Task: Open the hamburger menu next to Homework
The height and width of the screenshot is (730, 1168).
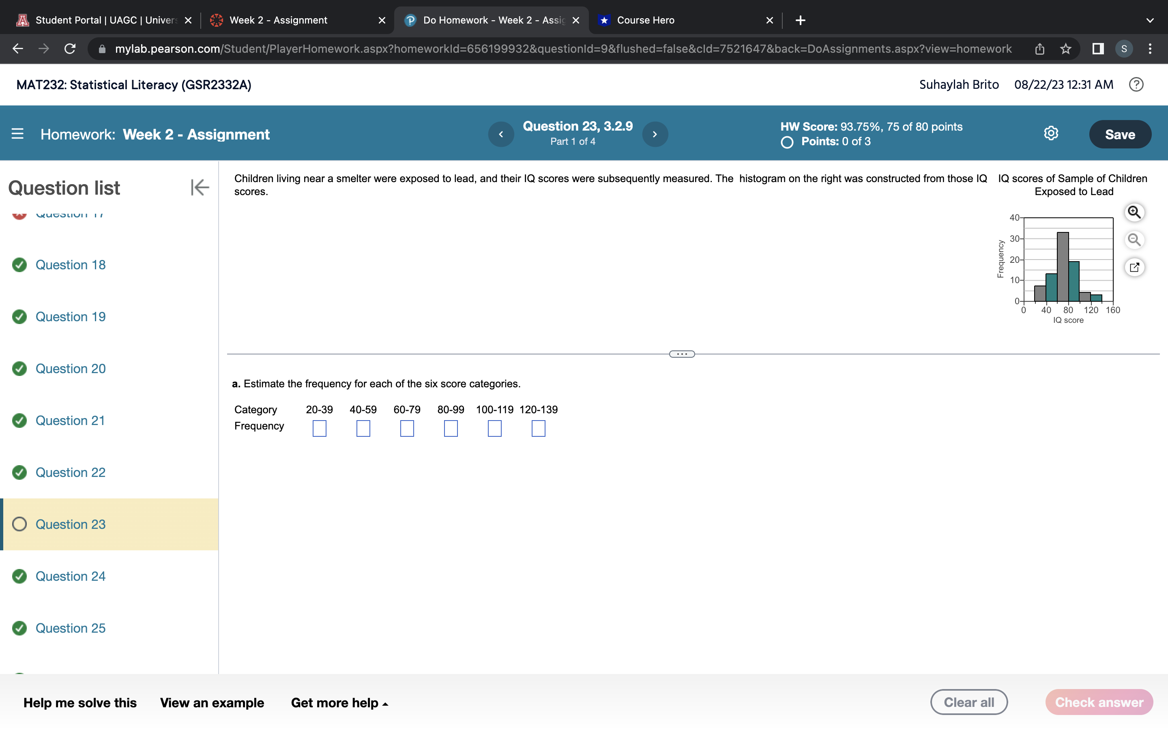Action: (17, 134)
